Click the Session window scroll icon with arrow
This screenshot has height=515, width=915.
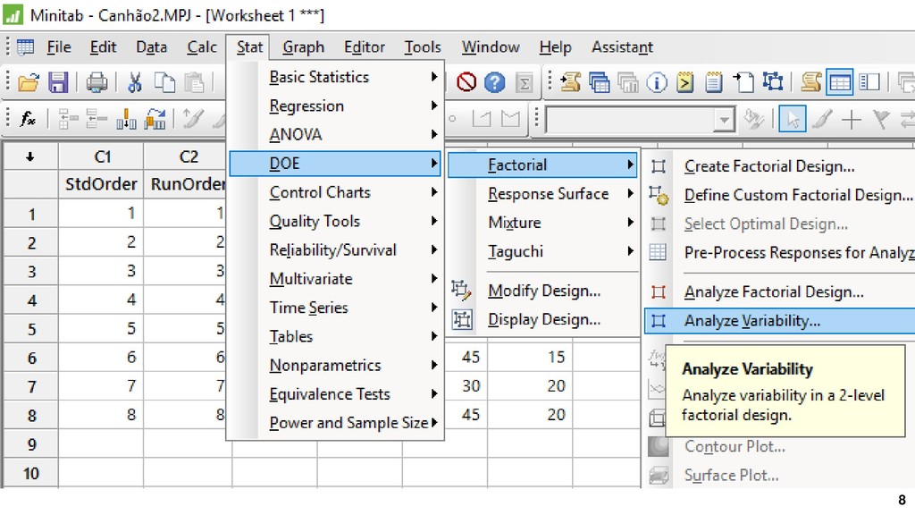click(x=570, y=82)
